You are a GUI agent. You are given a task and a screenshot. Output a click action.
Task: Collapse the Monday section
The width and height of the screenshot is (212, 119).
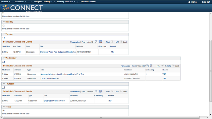pos(4,22)
